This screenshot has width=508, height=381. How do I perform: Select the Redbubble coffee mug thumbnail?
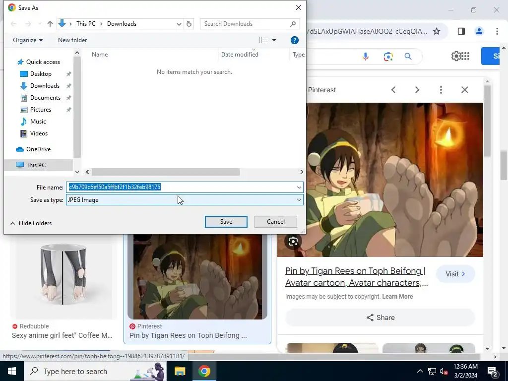coord(63,277)
